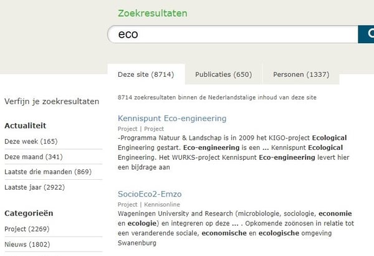
Task: Click the 'Categorieën' filter heading
Action: pyautogui.click(x=27, y=213)
